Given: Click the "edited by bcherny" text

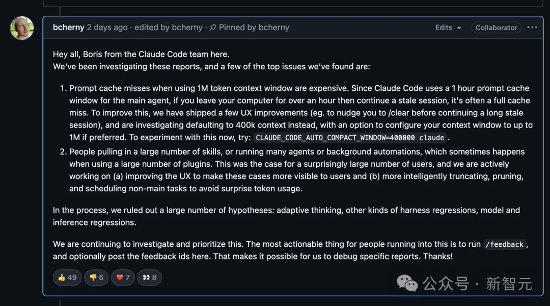Looking at the screenshot, I should (x=169, y=28).
